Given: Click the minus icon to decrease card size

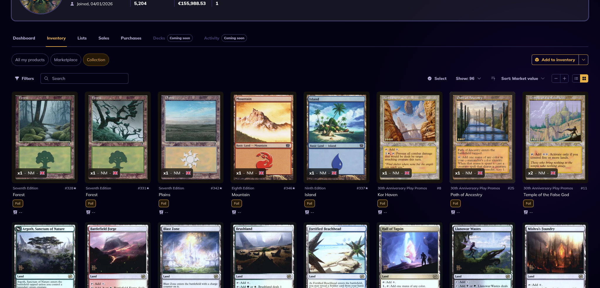Looking at the screenshot, I should [x=556, y=78].
